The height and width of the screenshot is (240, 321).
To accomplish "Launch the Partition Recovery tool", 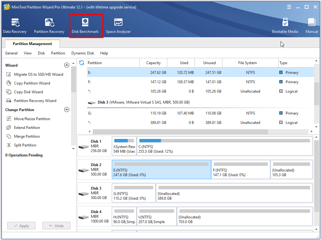I will [49, 26].
